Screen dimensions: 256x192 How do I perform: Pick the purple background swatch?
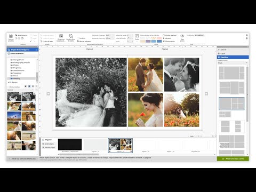148,41
